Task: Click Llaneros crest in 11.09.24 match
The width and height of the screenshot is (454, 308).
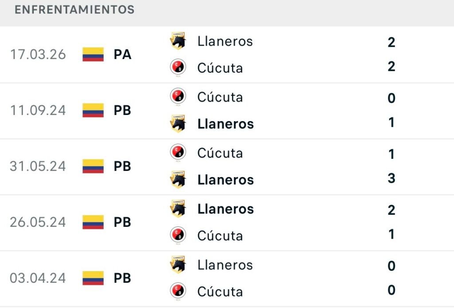Action: coord(178,124)
